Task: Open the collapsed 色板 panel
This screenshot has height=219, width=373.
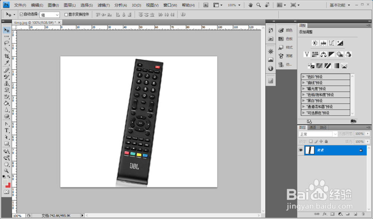Action: (286, 39)
